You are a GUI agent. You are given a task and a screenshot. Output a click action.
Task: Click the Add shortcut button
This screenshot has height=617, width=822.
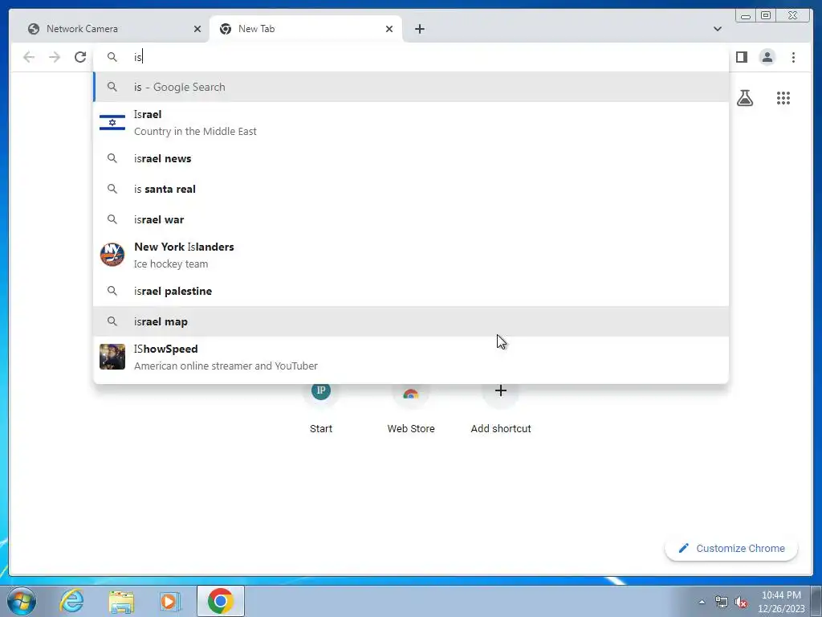pos(501,408)
